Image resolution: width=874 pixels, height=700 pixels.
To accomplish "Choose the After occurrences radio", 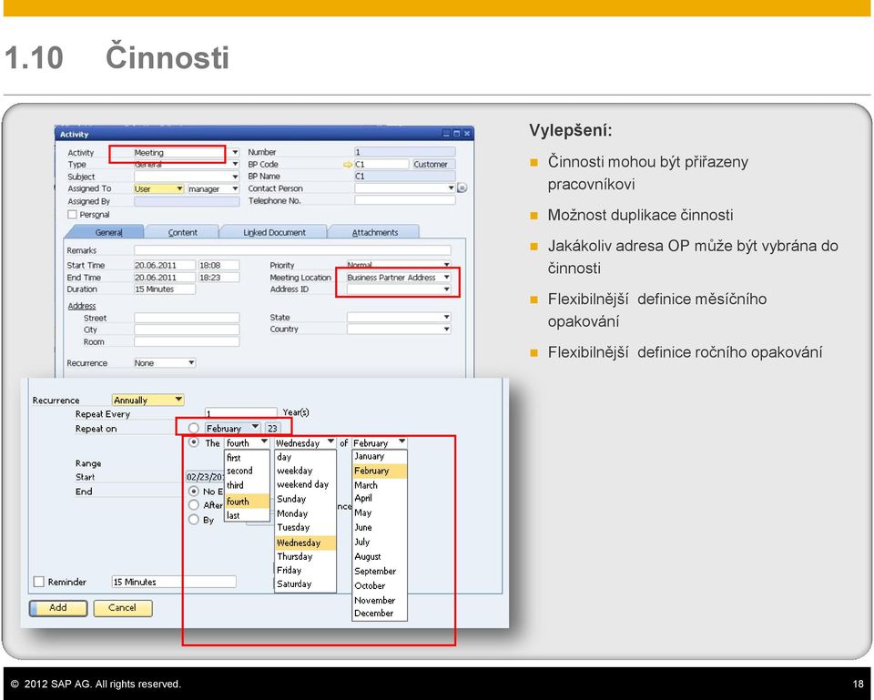I will [x=193, y=505].
